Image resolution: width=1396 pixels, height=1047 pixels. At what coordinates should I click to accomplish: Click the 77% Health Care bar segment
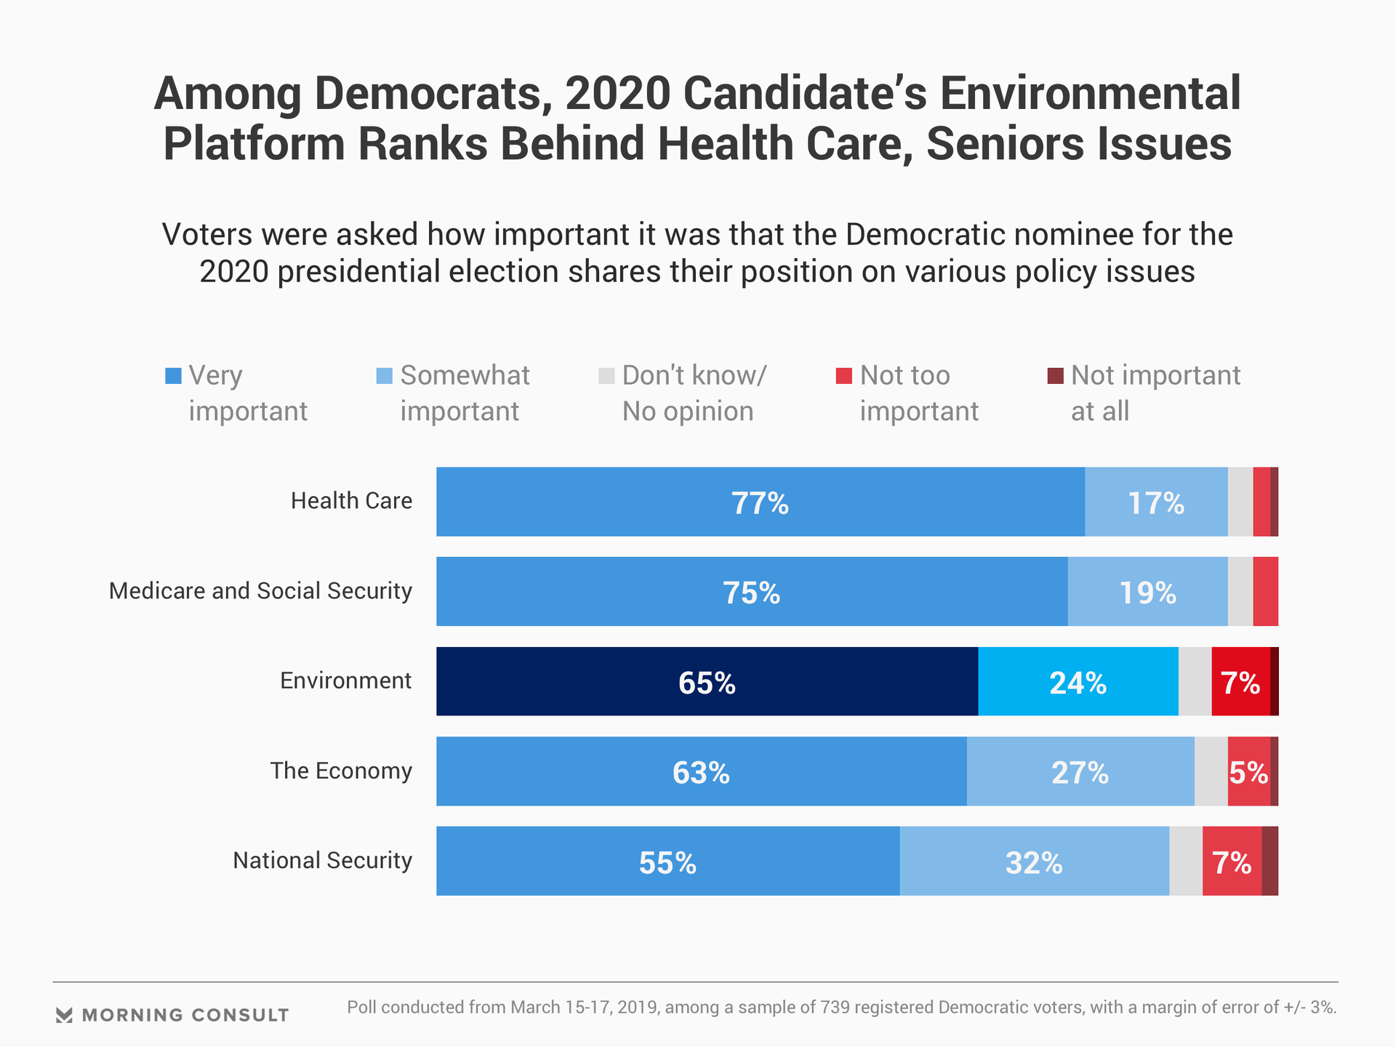coord(760,502)
